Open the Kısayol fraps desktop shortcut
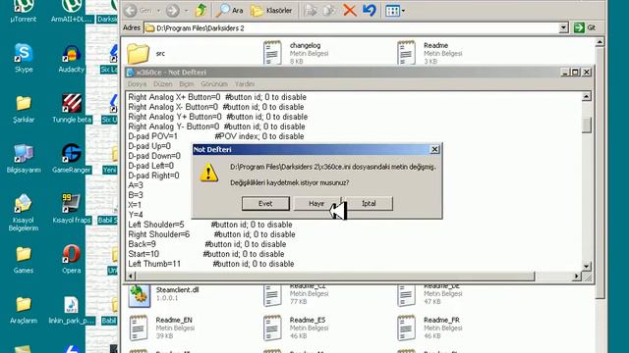This screenshot has width=629, height=353. pos(72,209)
